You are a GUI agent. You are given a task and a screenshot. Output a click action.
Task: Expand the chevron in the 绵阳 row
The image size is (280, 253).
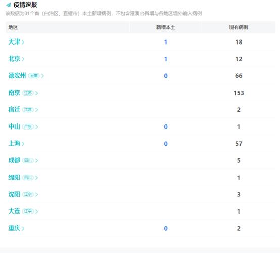[36, 178]
